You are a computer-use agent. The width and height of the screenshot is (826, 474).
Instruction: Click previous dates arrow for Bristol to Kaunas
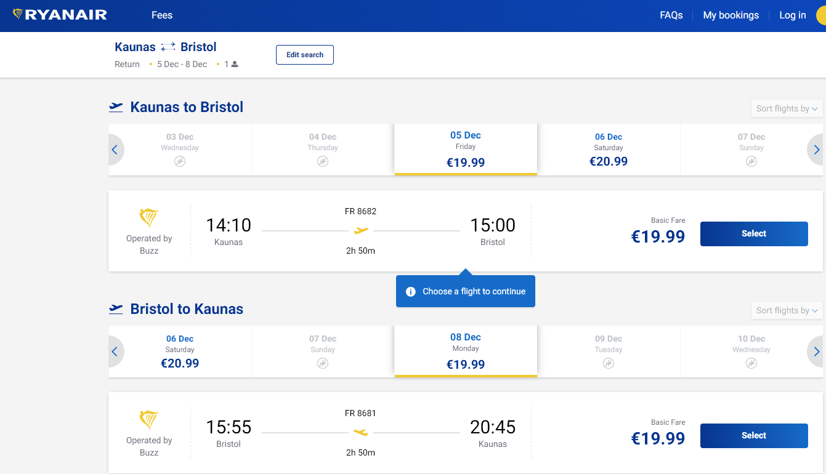pyautogui.click(x=115, y=351)
